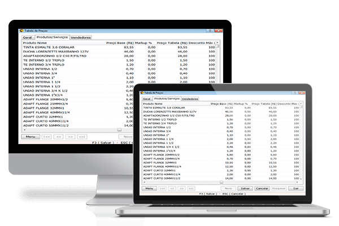Click the Tabela de Preços app icon on the laptop window

[142, 93]
